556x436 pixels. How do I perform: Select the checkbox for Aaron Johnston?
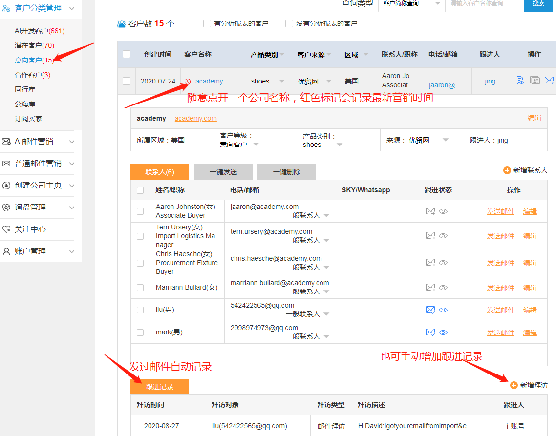(x=140, y=211)
